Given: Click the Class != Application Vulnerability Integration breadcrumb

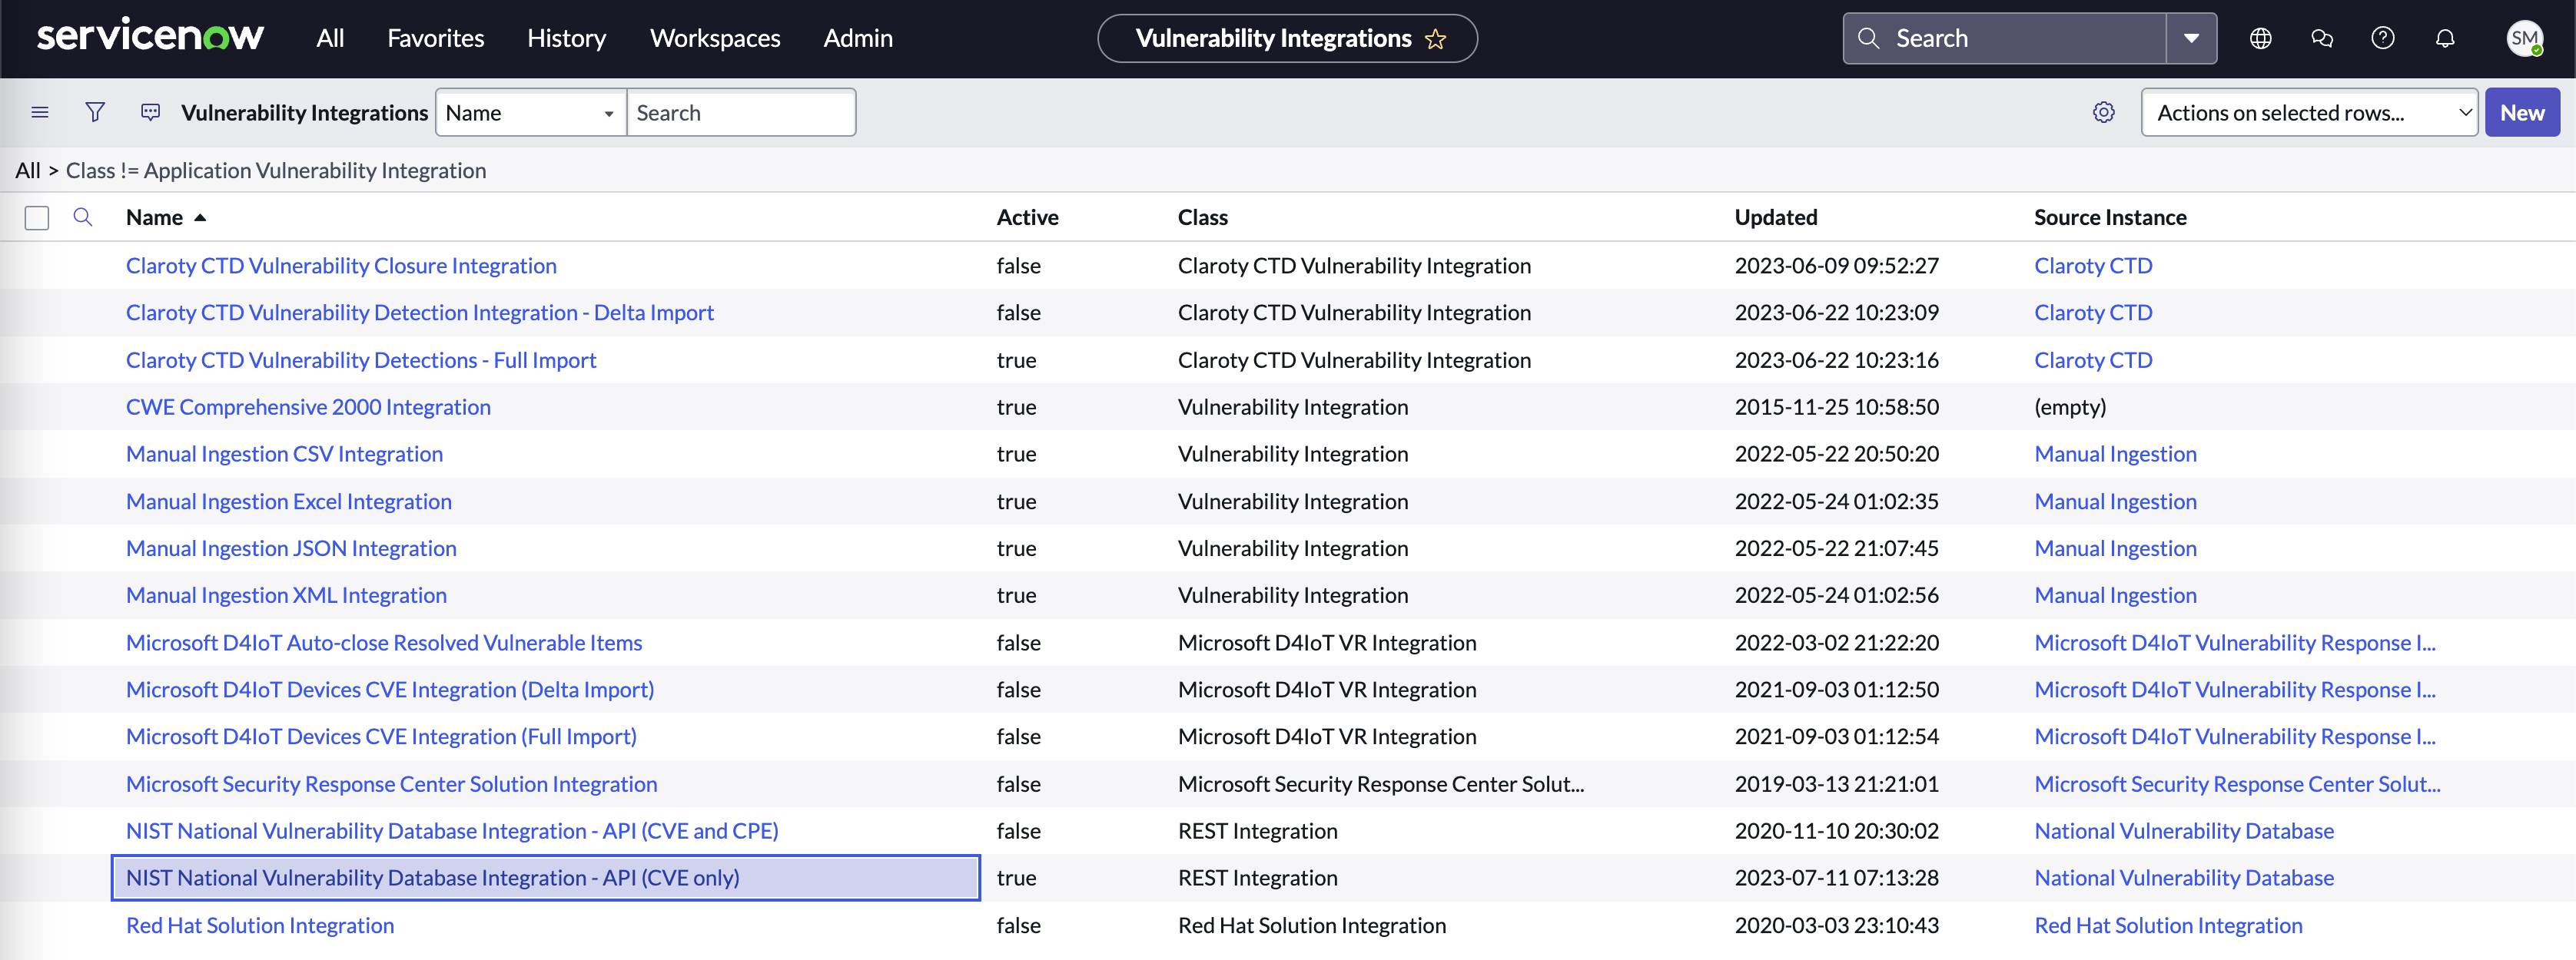Looking at the screenshot, I should coord(276,170).
